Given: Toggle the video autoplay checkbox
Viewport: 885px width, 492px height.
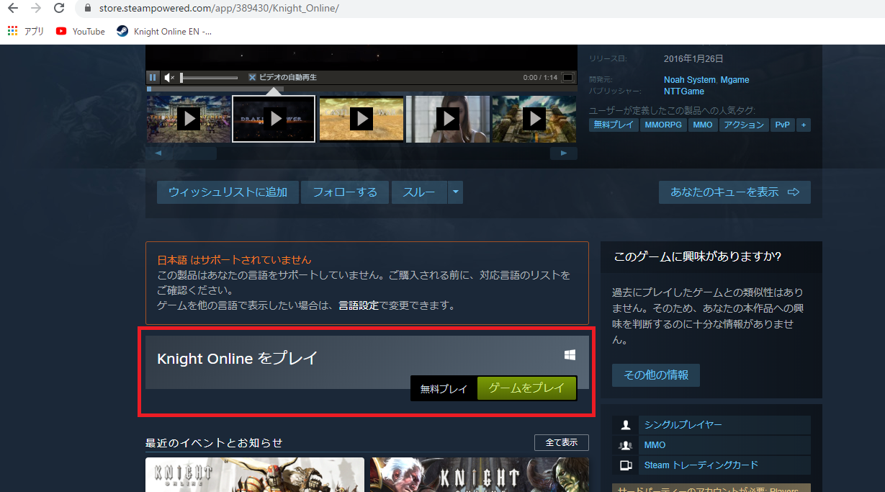Looking at the screenshot, I should point(252,77).
